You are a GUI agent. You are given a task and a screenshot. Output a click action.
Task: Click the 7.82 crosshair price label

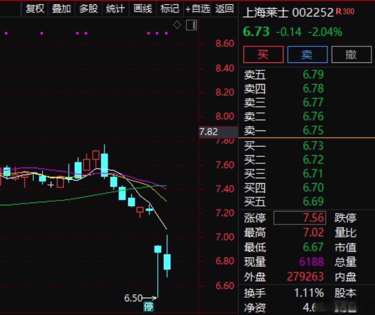[218, 131]
